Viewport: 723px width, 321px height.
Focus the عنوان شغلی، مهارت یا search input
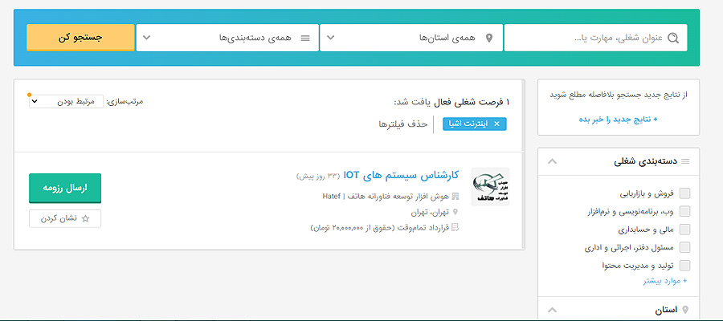click(x=596, y=38)
